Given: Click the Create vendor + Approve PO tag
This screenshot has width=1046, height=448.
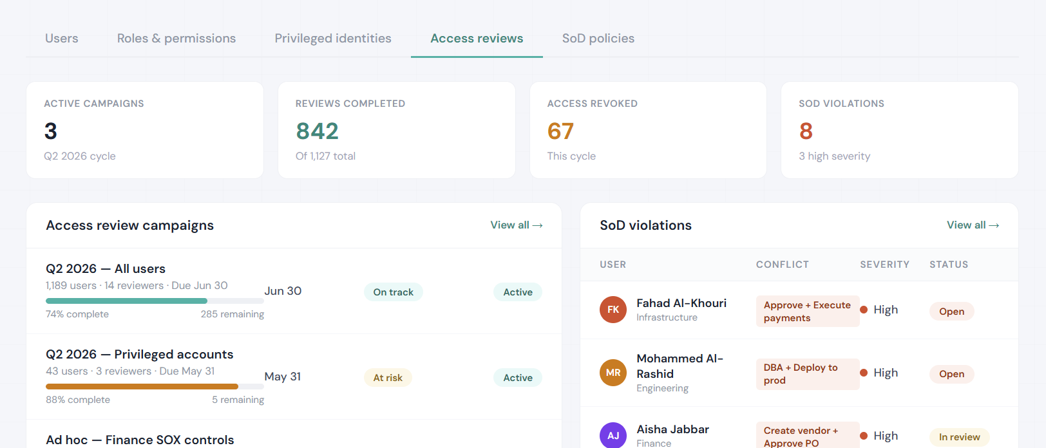Looking at the screenshot, I should pos(808,436).
